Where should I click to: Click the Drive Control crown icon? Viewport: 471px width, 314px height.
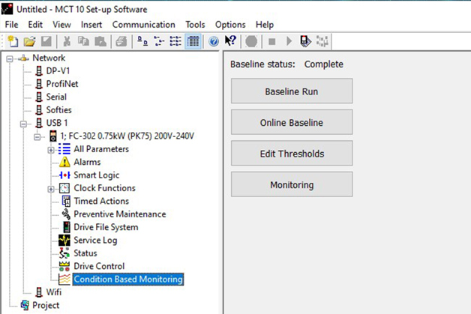tap(64, 266)
